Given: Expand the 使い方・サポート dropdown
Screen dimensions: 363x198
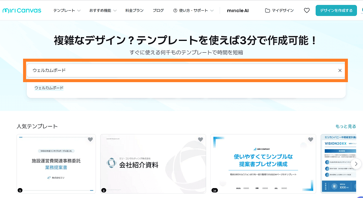Looking at the screenshot, I should click(193, 10).
